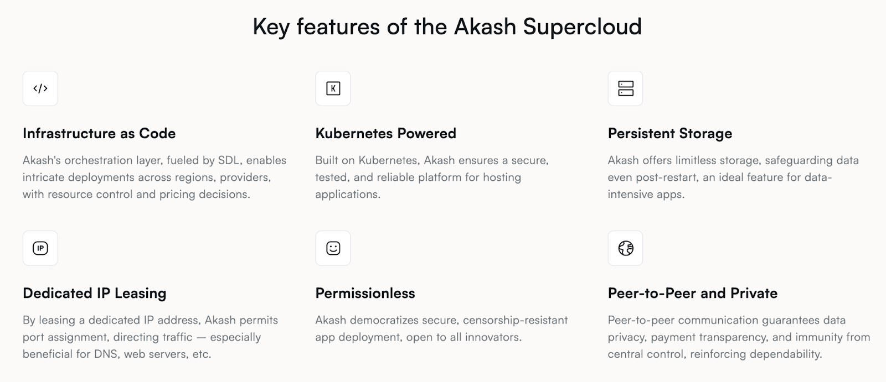Image resolution: width=886 pixels, height=382 pixels.
Task: Click the Kubernetes Powered description paragraph
Action: click(x=431, y=177)
